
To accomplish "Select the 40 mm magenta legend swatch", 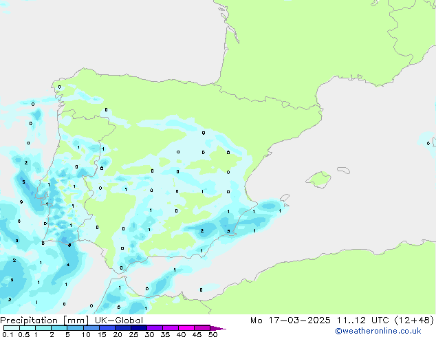I will point(186,328).
